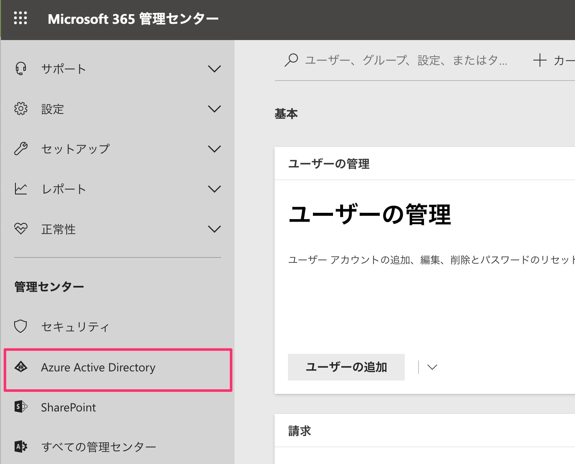Expand the 設定 chevron
Image resolution: width=575 pixels, height=464 pixels.
(x=214, y=109)
